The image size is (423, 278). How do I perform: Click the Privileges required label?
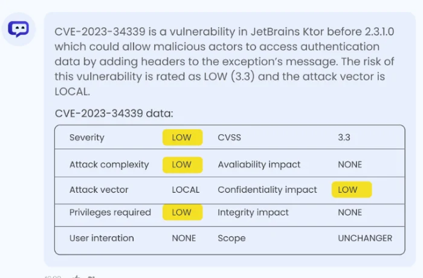(x=110, y=213)
